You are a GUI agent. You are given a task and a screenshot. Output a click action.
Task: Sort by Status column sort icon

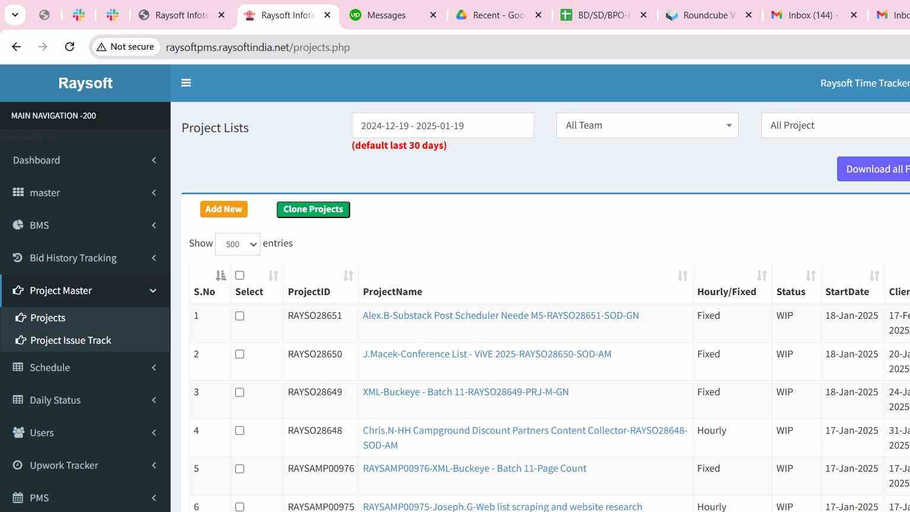click(810, 276)
